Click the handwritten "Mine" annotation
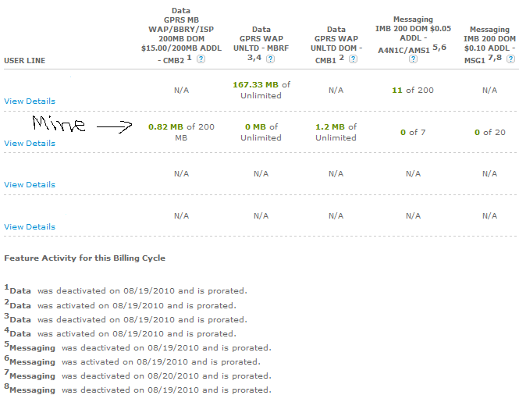 [59, 123]
